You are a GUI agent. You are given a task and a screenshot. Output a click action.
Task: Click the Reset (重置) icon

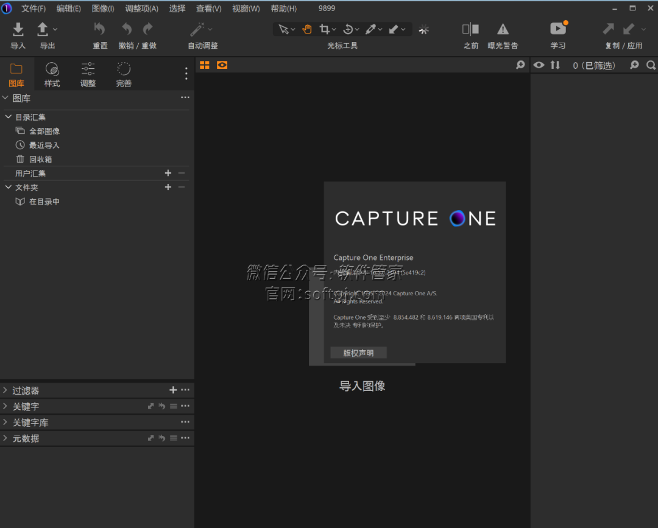99,29
